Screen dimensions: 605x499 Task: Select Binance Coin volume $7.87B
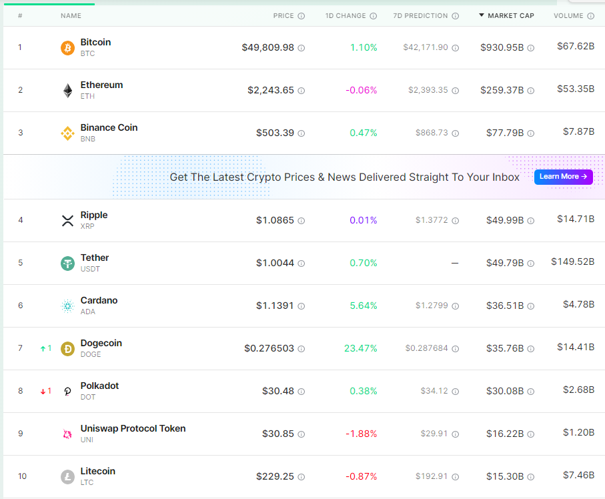[x=578, y=131]
